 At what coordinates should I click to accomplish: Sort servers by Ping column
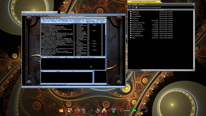pyautogui.click(x=74, y=23)
